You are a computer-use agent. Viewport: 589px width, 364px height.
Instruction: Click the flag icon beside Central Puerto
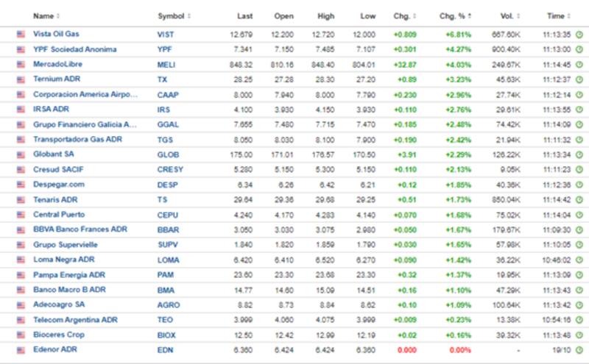point(21,215)
